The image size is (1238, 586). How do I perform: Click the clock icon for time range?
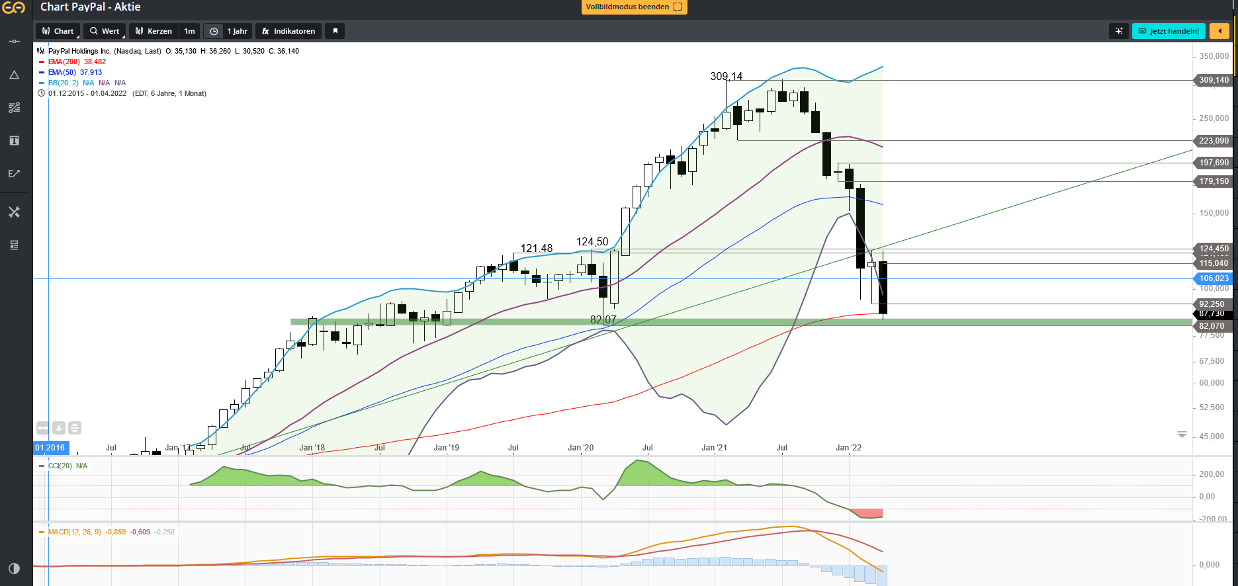(214, 31)
